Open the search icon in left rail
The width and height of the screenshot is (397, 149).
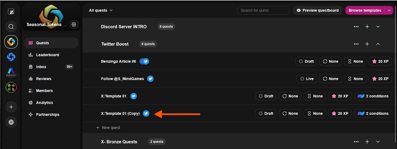click(11, 27)
